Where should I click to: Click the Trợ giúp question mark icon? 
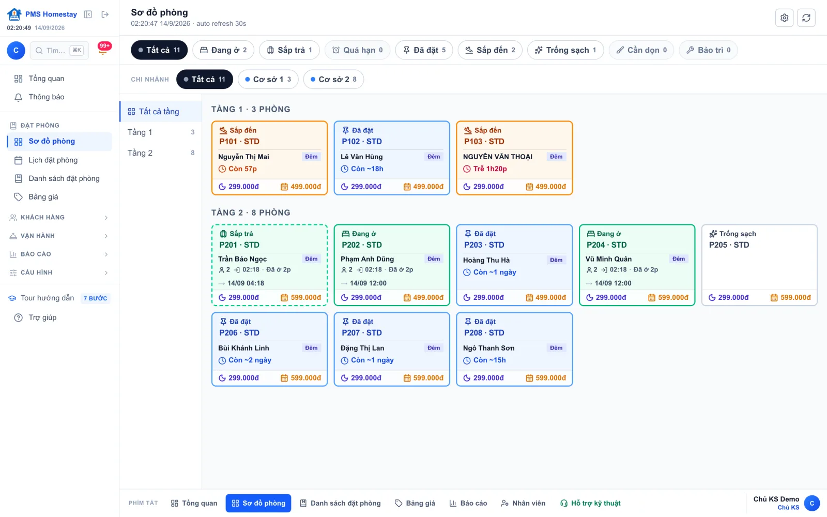click(x=18, y=317)
